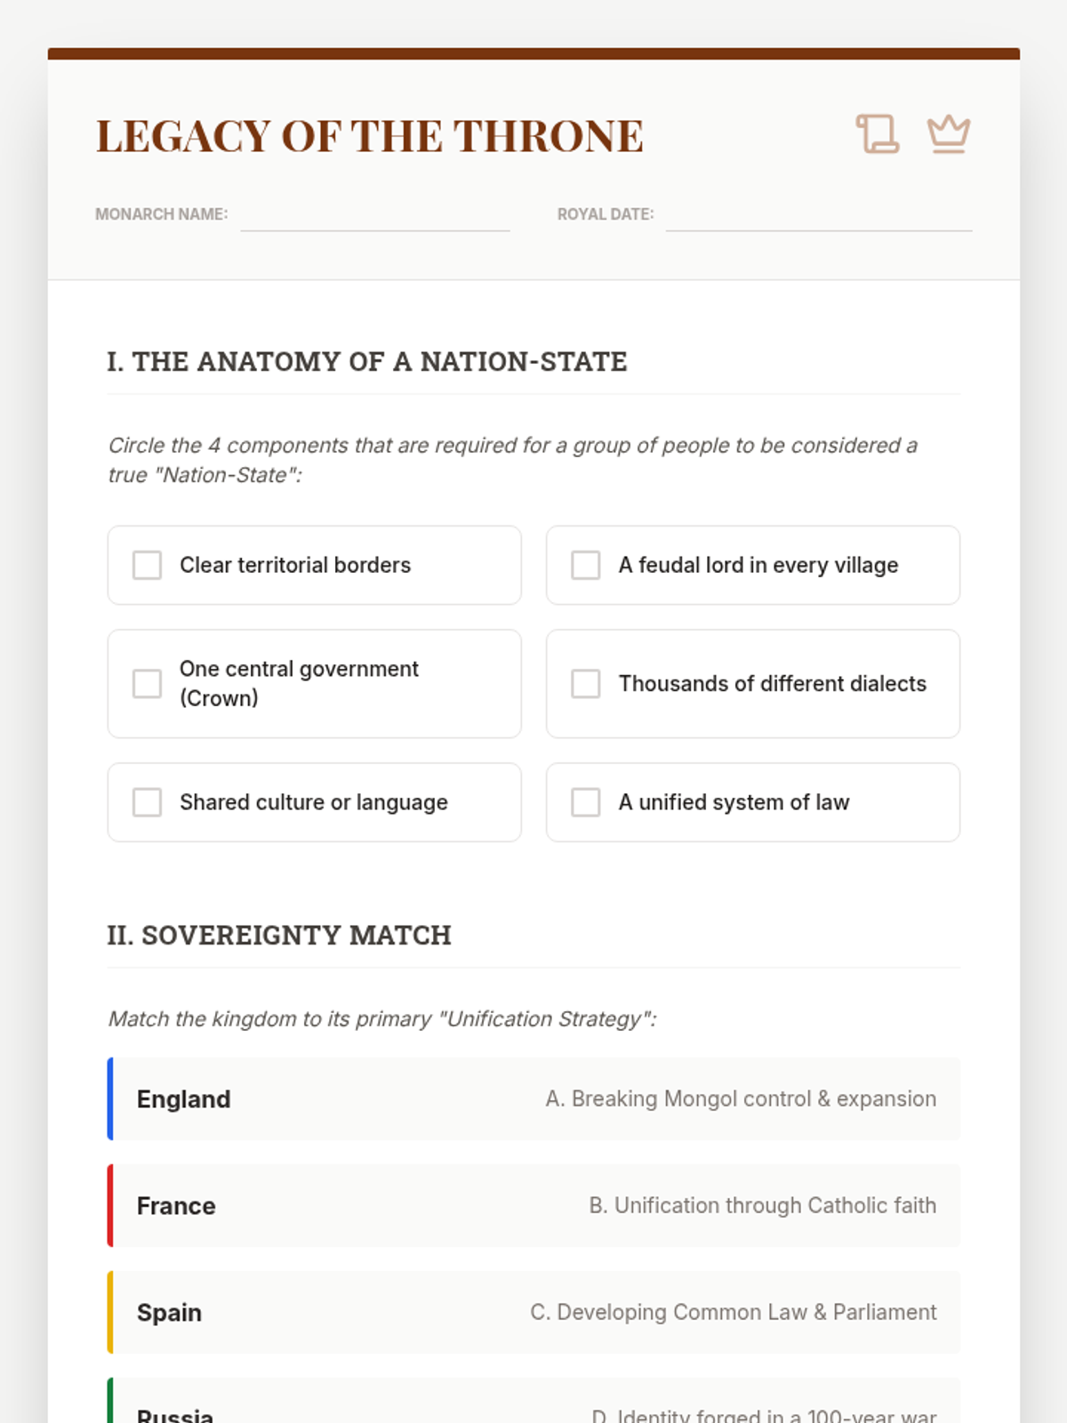
Task: Enable Shared culture or language checkbox
Action: point(148,802)
